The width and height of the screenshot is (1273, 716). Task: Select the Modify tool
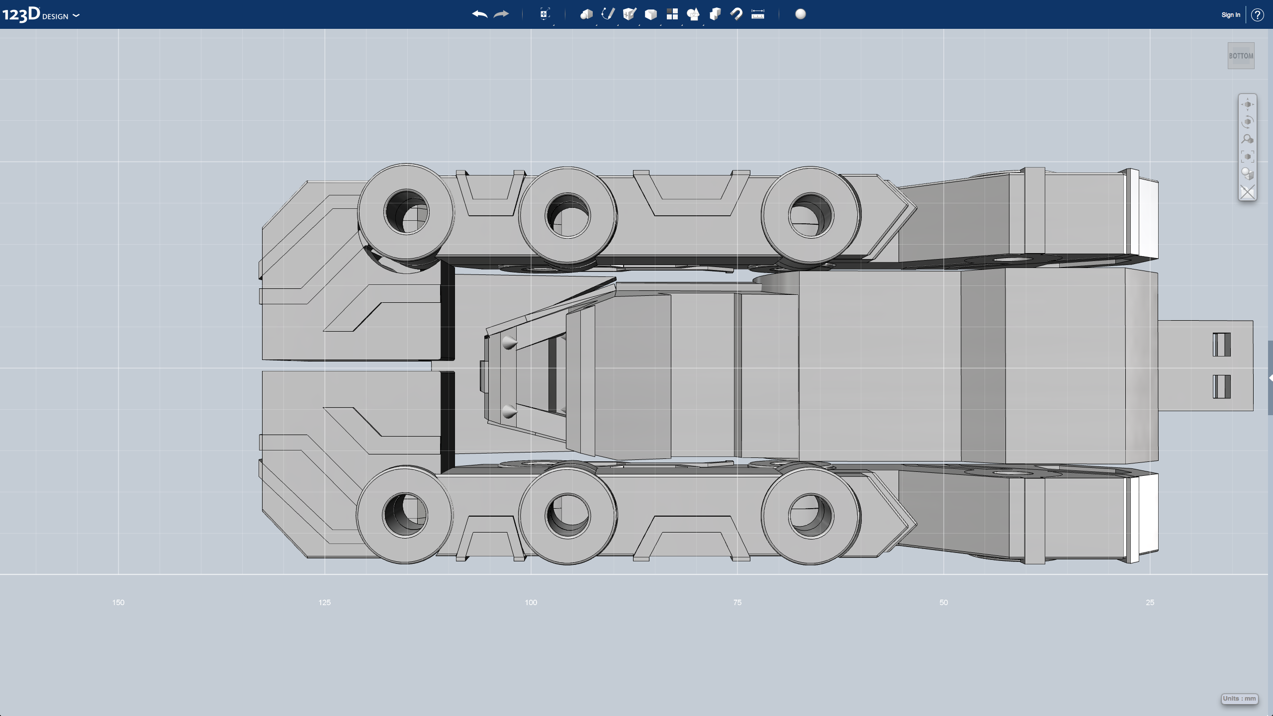pos(651,14)
